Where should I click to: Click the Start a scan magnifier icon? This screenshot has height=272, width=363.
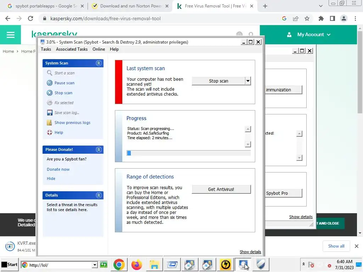(x=49, y=73)
